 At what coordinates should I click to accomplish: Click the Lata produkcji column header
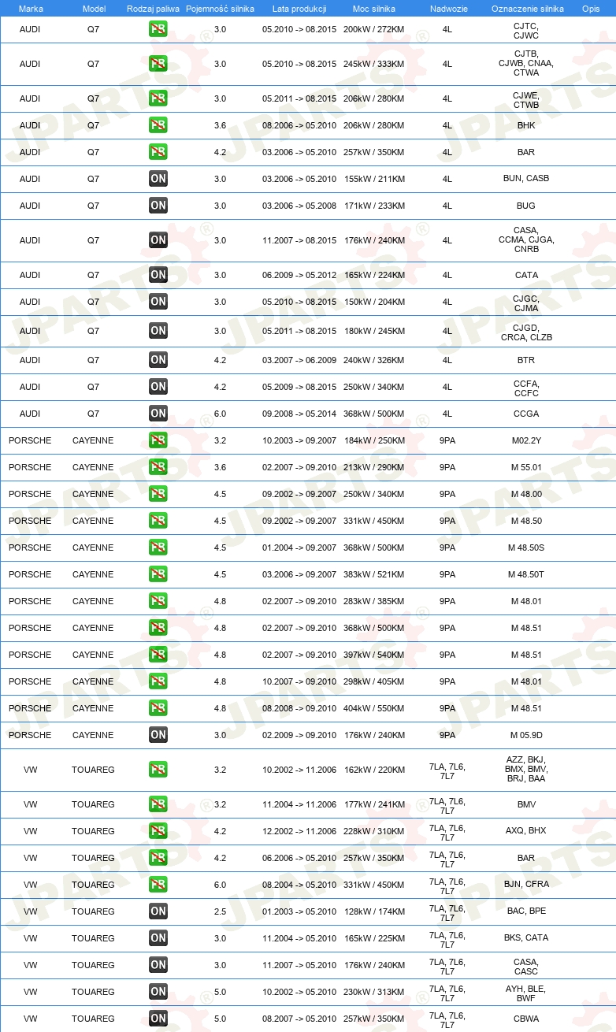pos(299,8)
